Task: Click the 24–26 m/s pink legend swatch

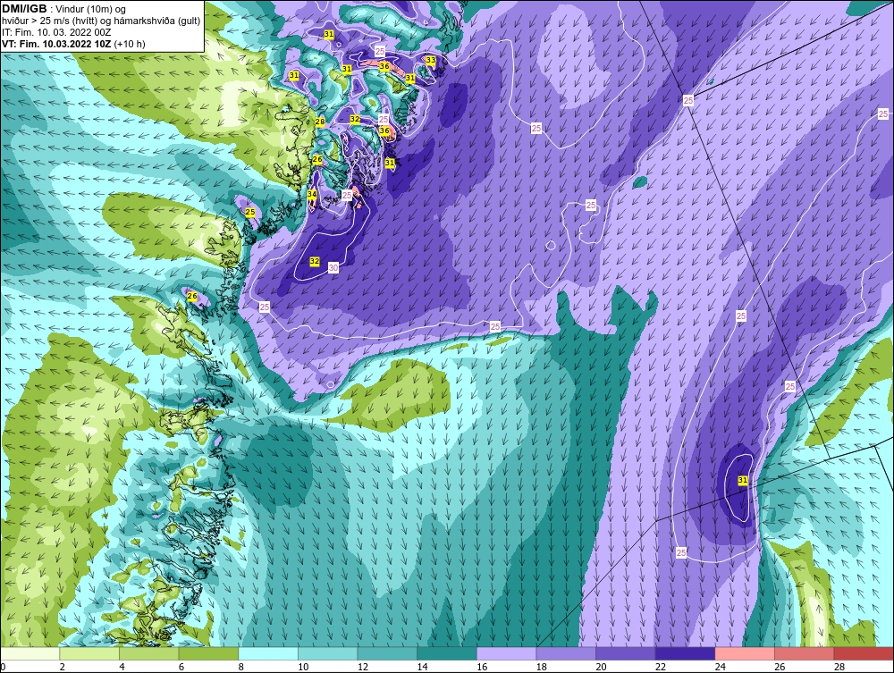Action: 745,653
